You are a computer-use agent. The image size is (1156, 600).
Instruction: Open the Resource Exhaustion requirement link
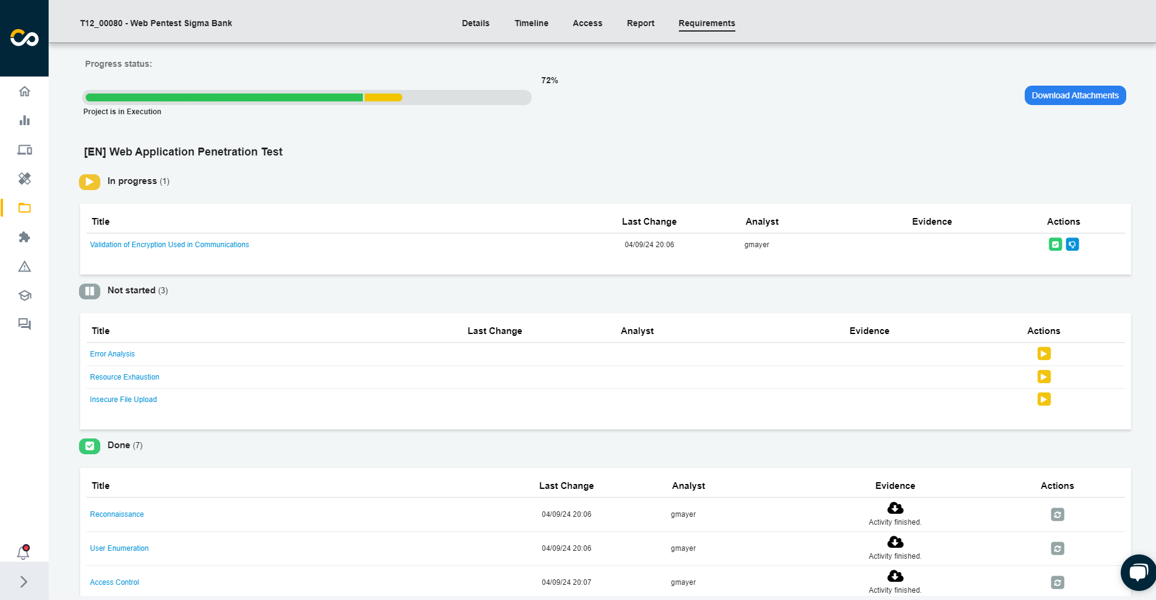pos(125,377)
